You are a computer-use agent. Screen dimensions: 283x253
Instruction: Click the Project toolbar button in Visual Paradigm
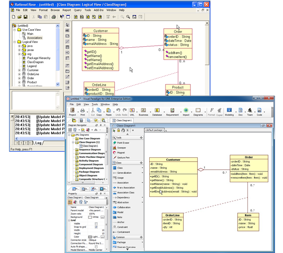pyautogui.click(x=73, y=112)
